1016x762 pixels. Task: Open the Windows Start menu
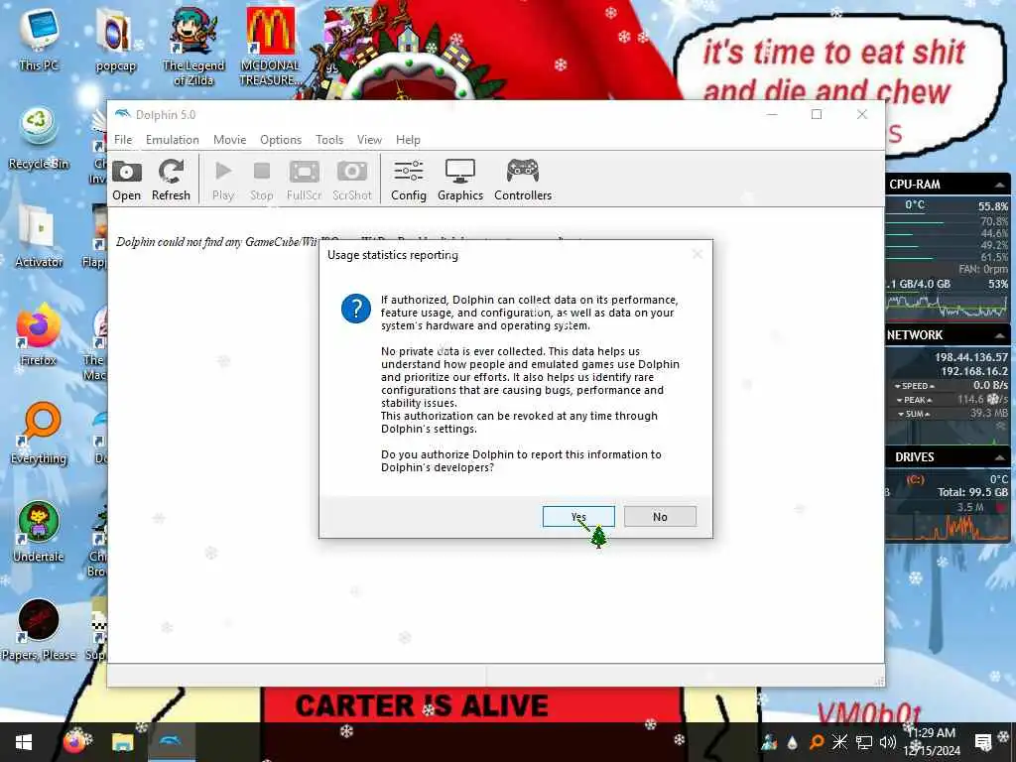pos(24,742)
